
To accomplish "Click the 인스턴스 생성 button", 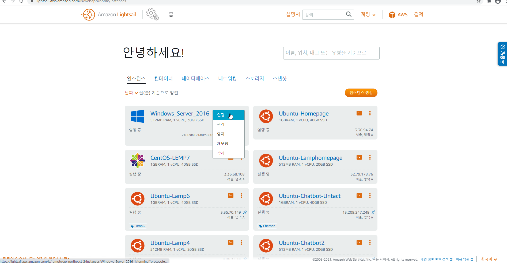I will tap(361, 93).
